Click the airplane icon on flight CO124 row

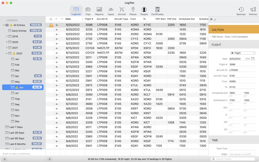tap(57, 48)
